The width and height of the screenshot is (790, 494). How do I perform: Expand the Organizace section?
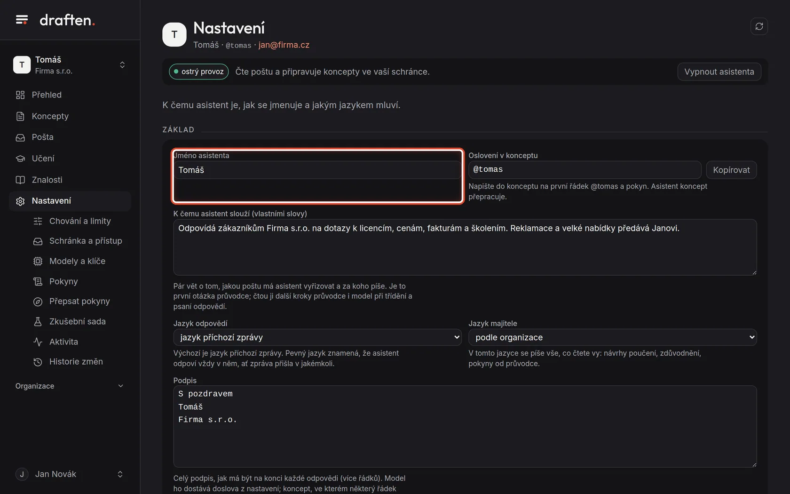70,386
